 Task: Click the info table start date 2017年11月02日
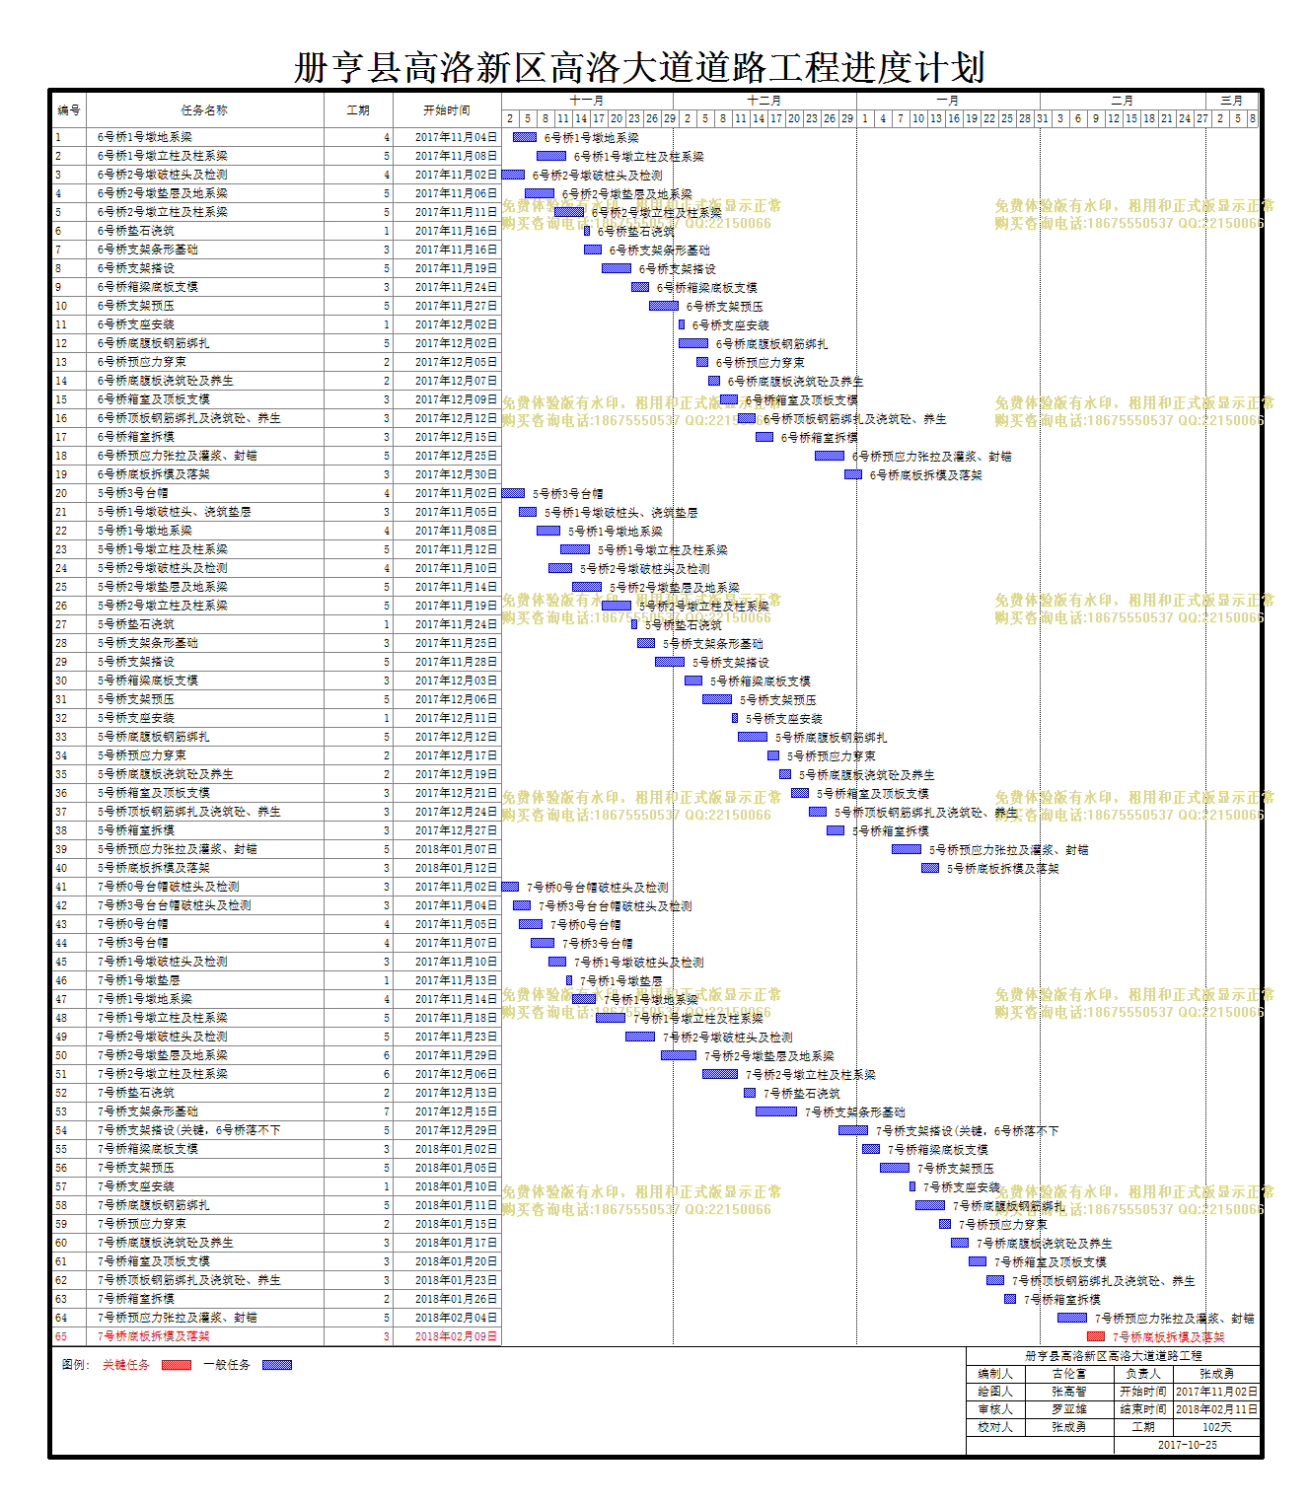[x=1217, y=1392]
